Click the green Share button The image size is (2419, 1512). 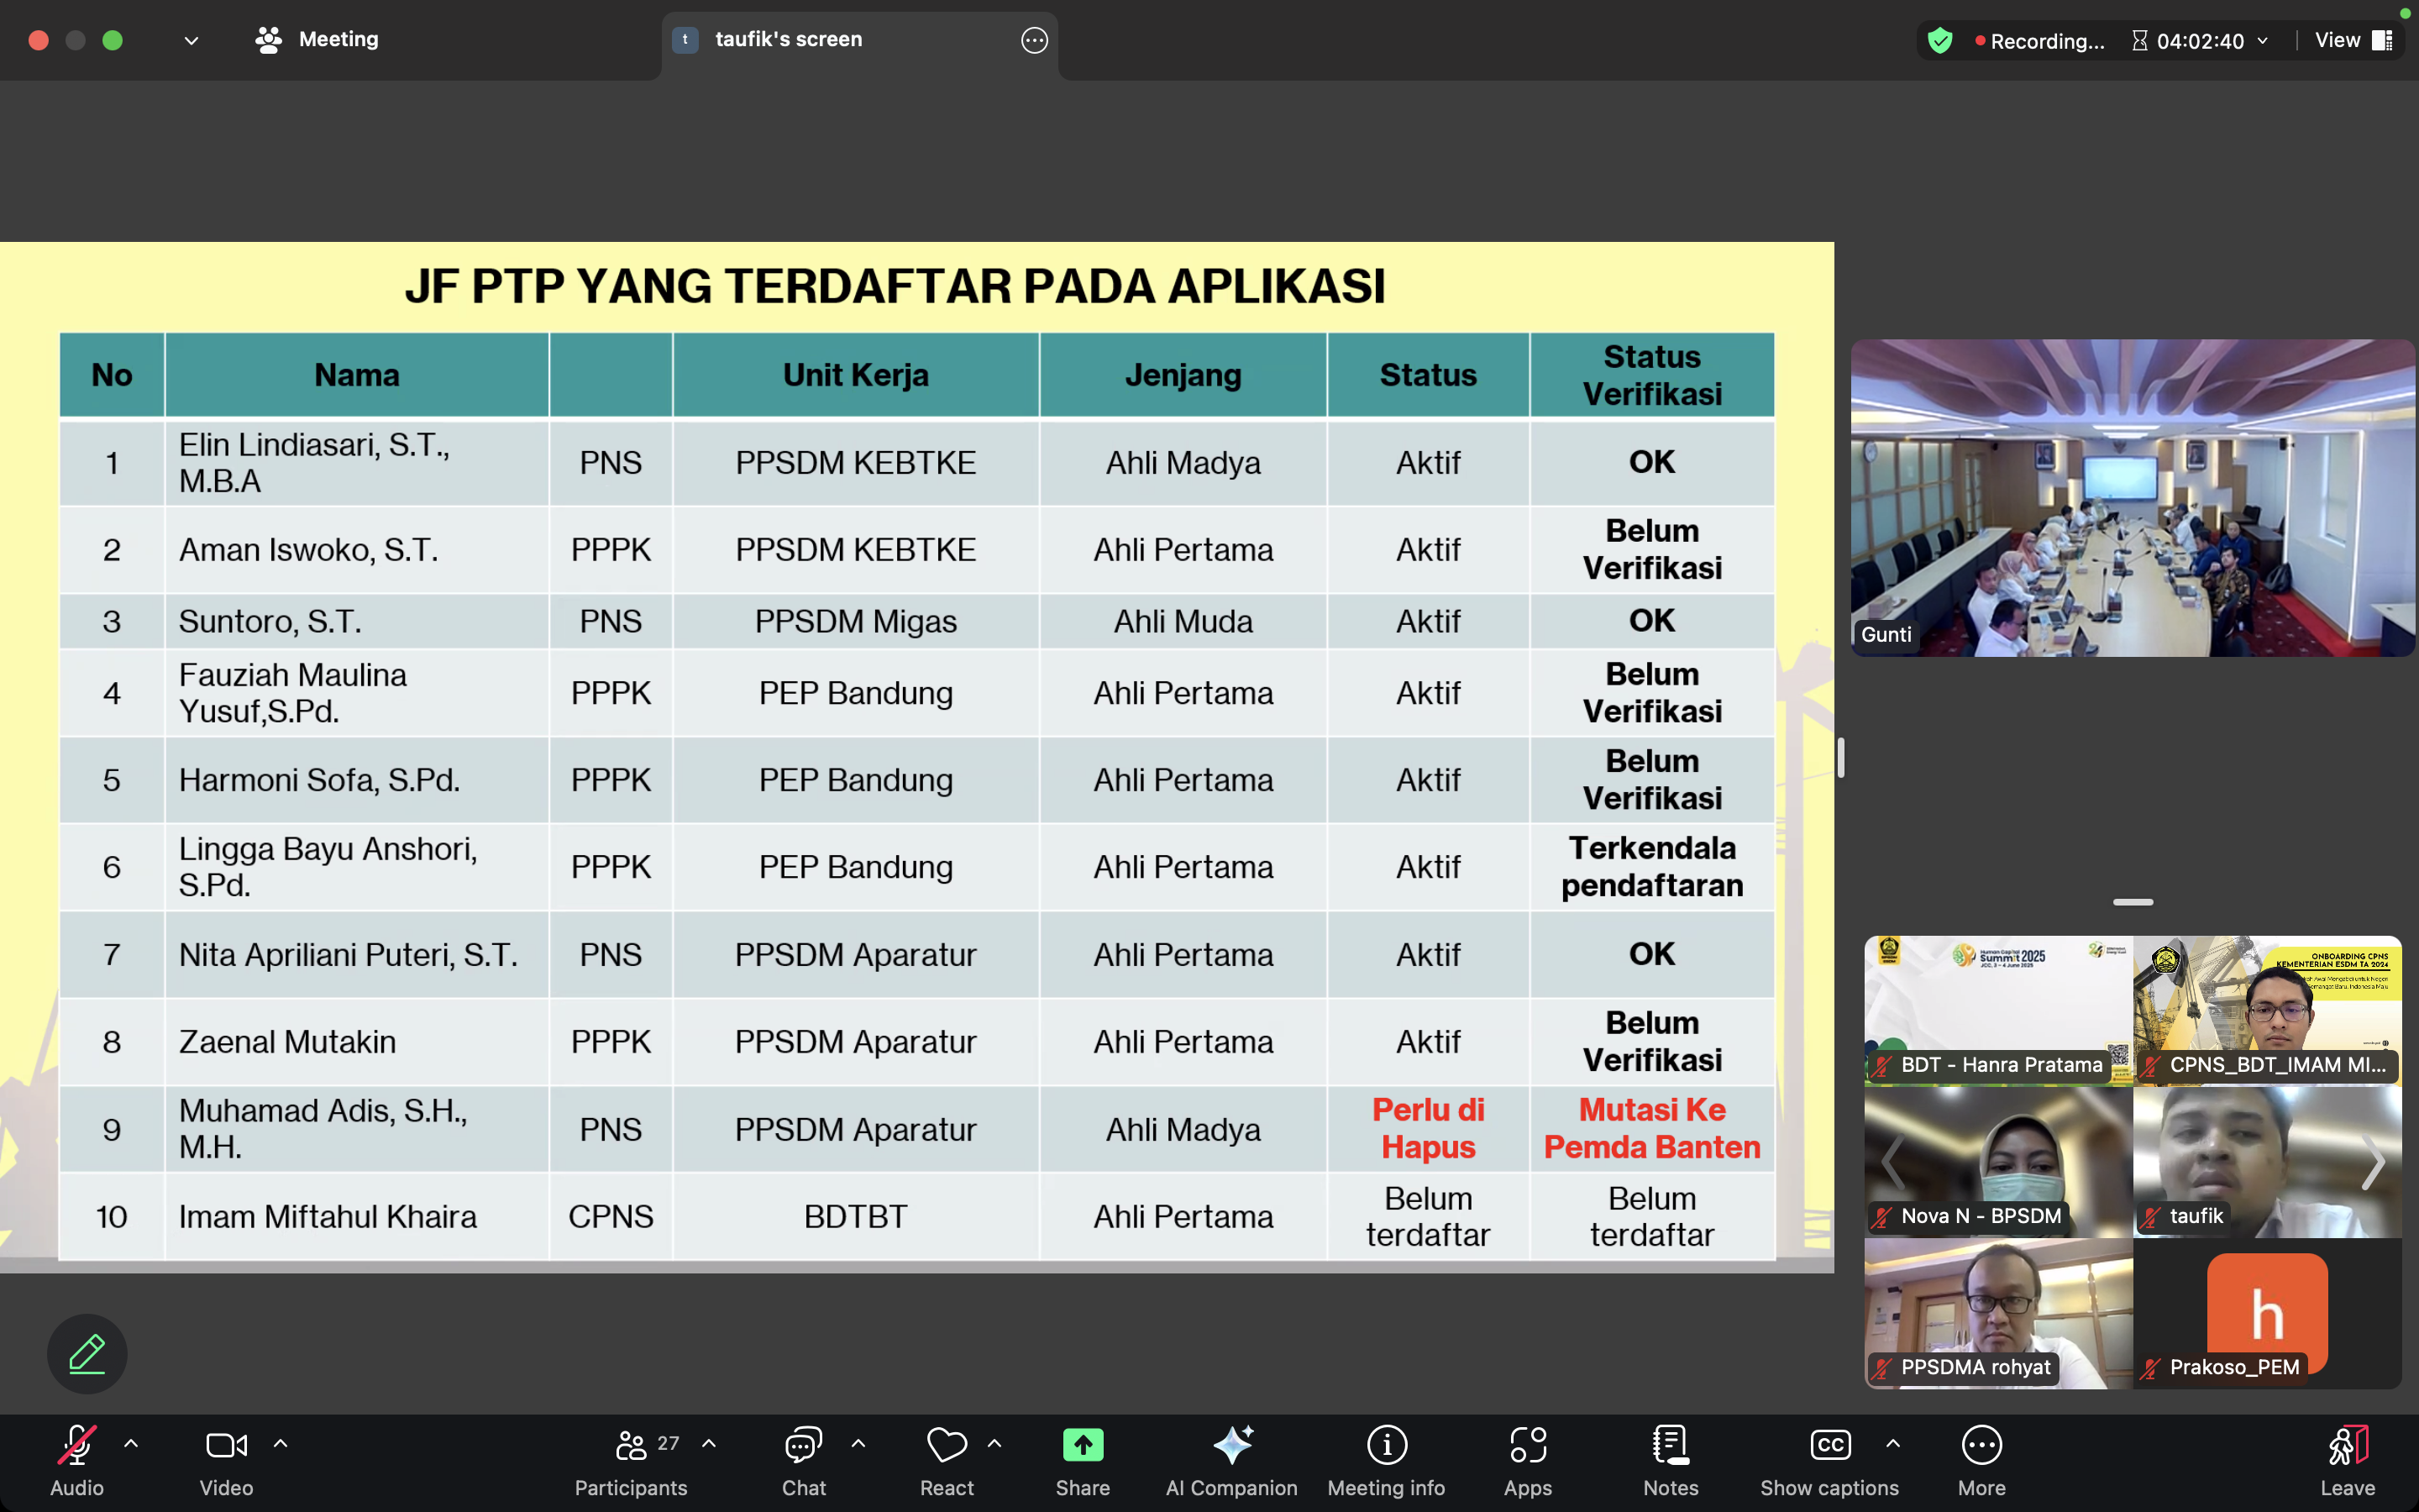point(1083,1446)
